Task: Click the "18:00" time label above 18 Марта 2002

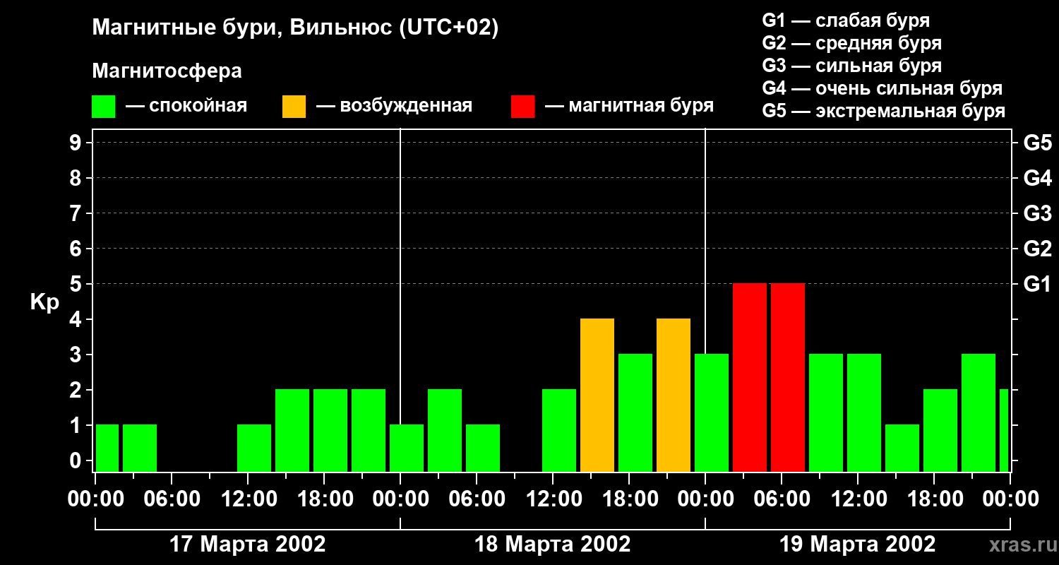Action: click(x=629, y=499)
